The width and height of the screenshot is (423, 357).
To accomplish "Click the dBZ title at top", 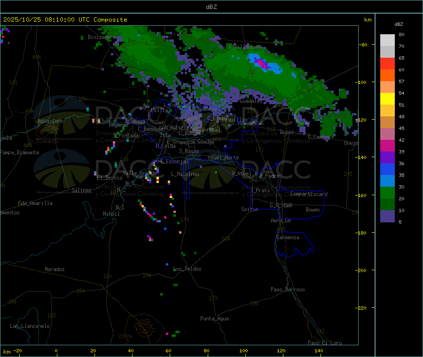I will click(x=211, y=7).
